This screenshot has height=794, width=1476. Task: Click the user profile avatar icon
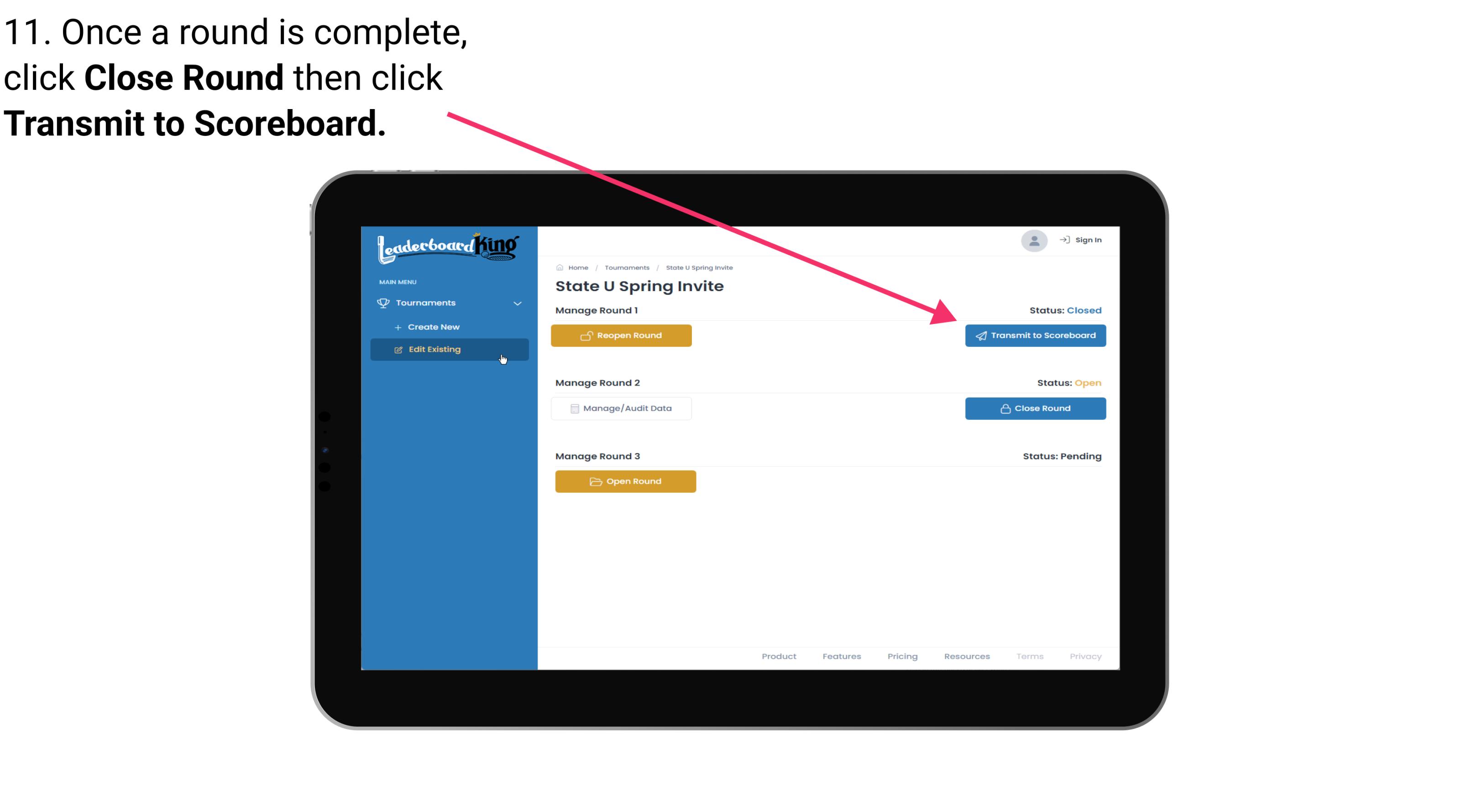(x=1032, y=242)
